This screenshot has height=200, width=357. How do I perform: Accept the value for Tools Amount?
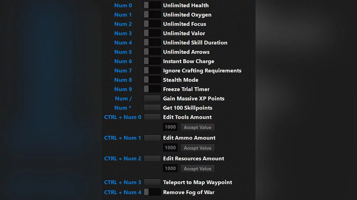(198, 127)
